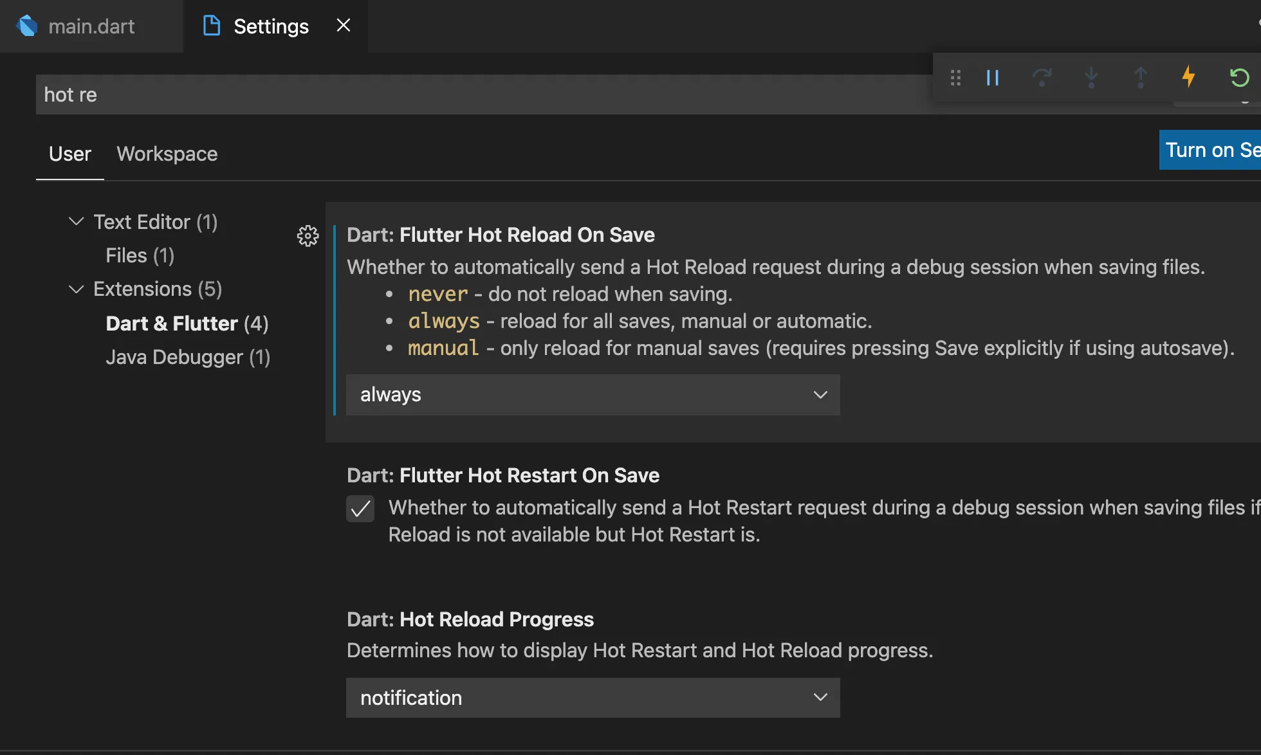
Task: Collapse the Text Editor tree section
Action: pyautogui.click(x=76, y=222)
